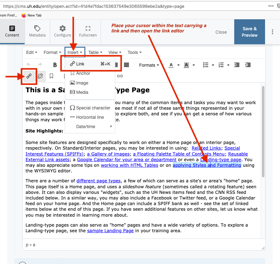Choose Special character from the Insert menu

pyautogui.click(x=90, y=108)
